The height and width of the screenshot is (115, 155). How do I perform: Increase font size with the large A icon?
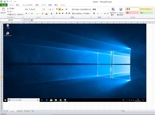point(50,10)
